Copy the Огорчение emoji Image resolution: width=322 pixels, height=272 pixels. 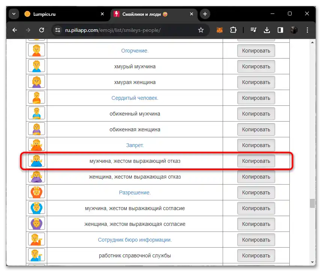click(x=256, y=51)
